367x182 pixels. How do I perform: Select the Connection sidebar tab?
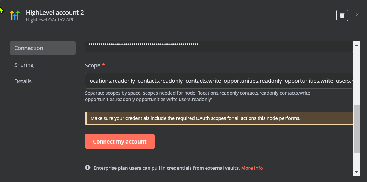(x=42, y=48)
